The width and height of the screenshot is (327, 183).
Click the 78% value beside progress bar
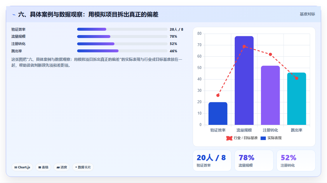tap(173, 37)
